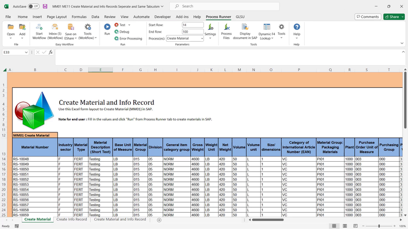Screen dimensions: 408x229
Task: Switch to Create Material and Info Record sheet
Action: [120, 219]
